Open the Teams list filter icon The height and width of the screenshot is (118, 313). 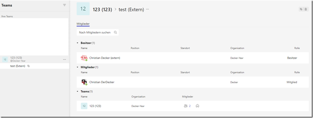pos(65,5)
